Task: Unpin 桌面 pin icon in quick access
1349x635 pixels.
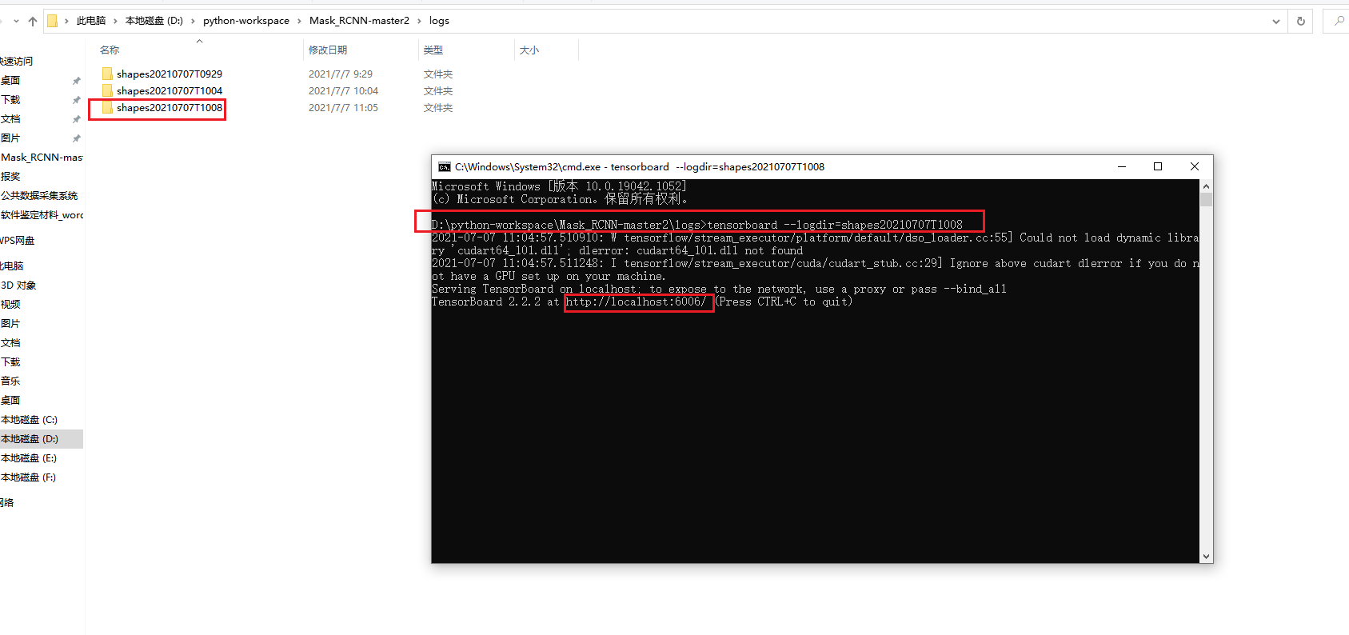Action: pos(77,81)
